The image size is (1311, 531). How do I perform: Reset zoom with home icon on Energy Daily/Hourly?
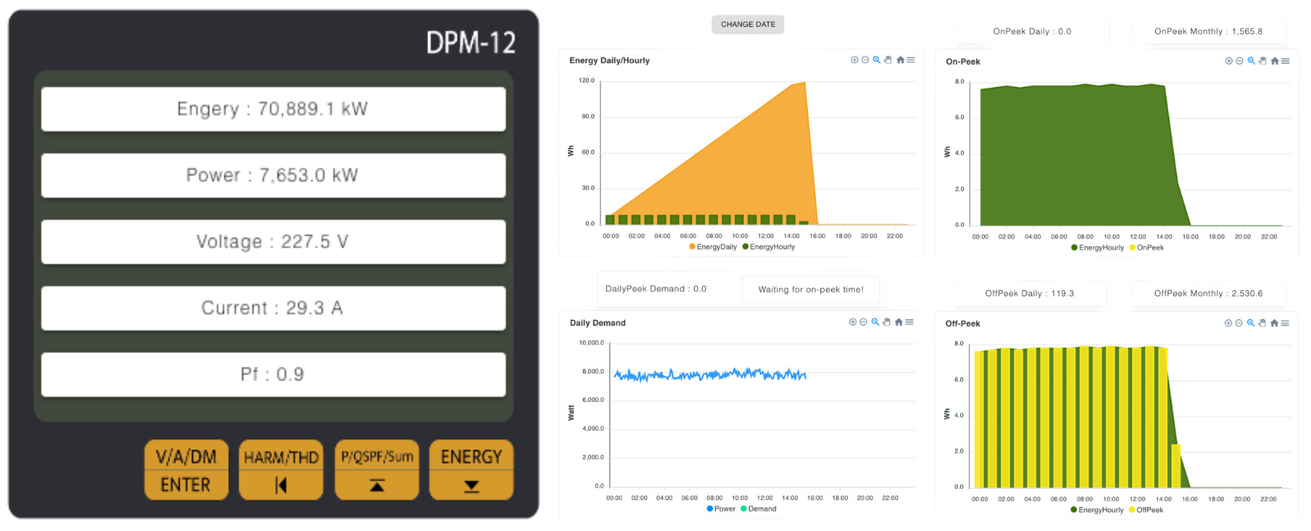900,60
